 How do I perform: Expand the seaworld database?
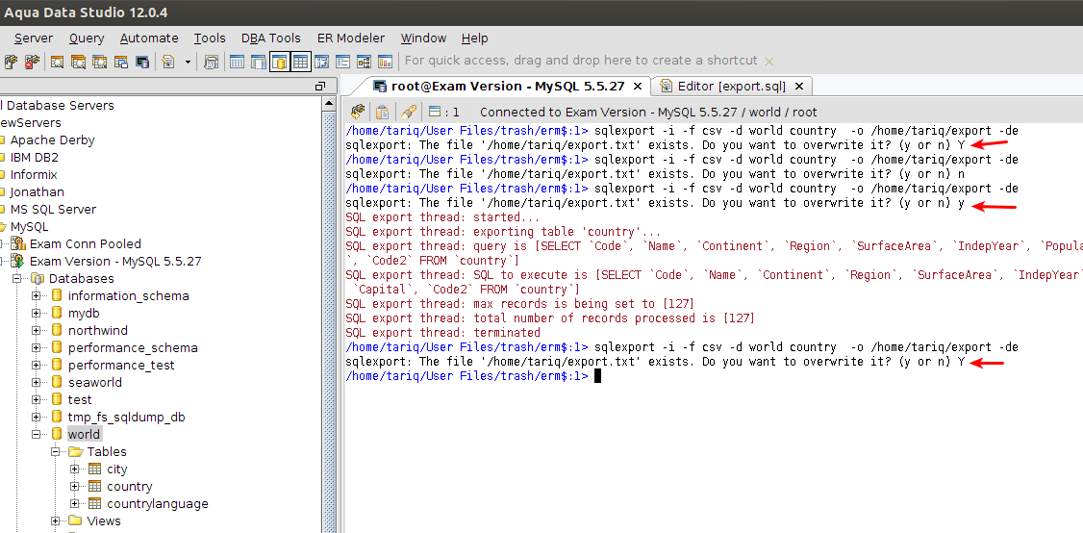click(36, 382)
